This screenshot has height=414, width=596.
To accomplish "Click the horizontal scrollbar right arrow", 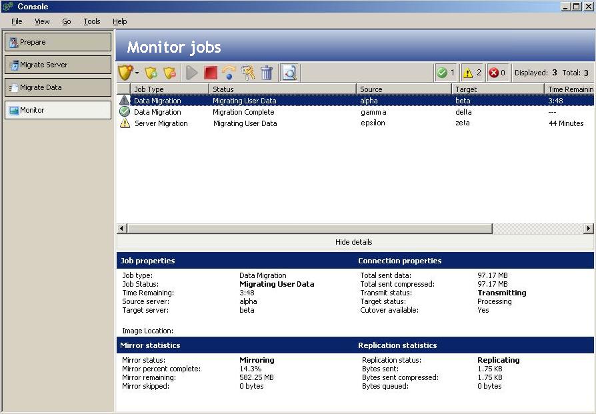I will tap(588, 229).
